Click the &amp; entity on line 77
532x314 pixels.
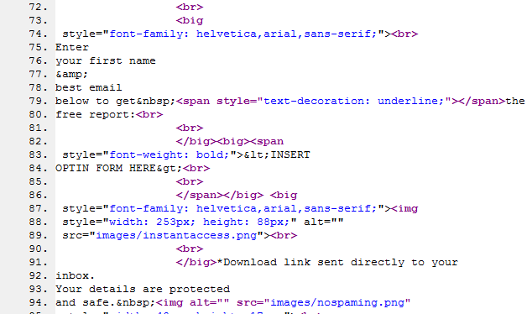pyautogui.click(x=71, y=75)
